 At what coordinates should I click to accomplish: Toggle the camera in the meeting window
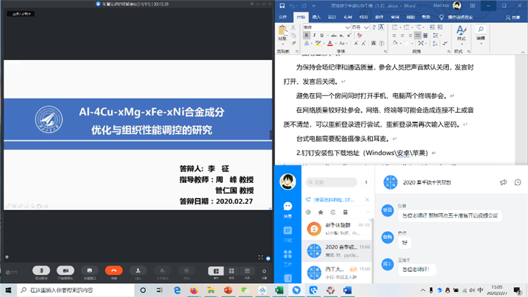coord(65,271)
